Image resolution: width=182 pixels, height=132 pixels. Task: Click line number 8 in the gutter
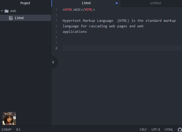point(56,48)
